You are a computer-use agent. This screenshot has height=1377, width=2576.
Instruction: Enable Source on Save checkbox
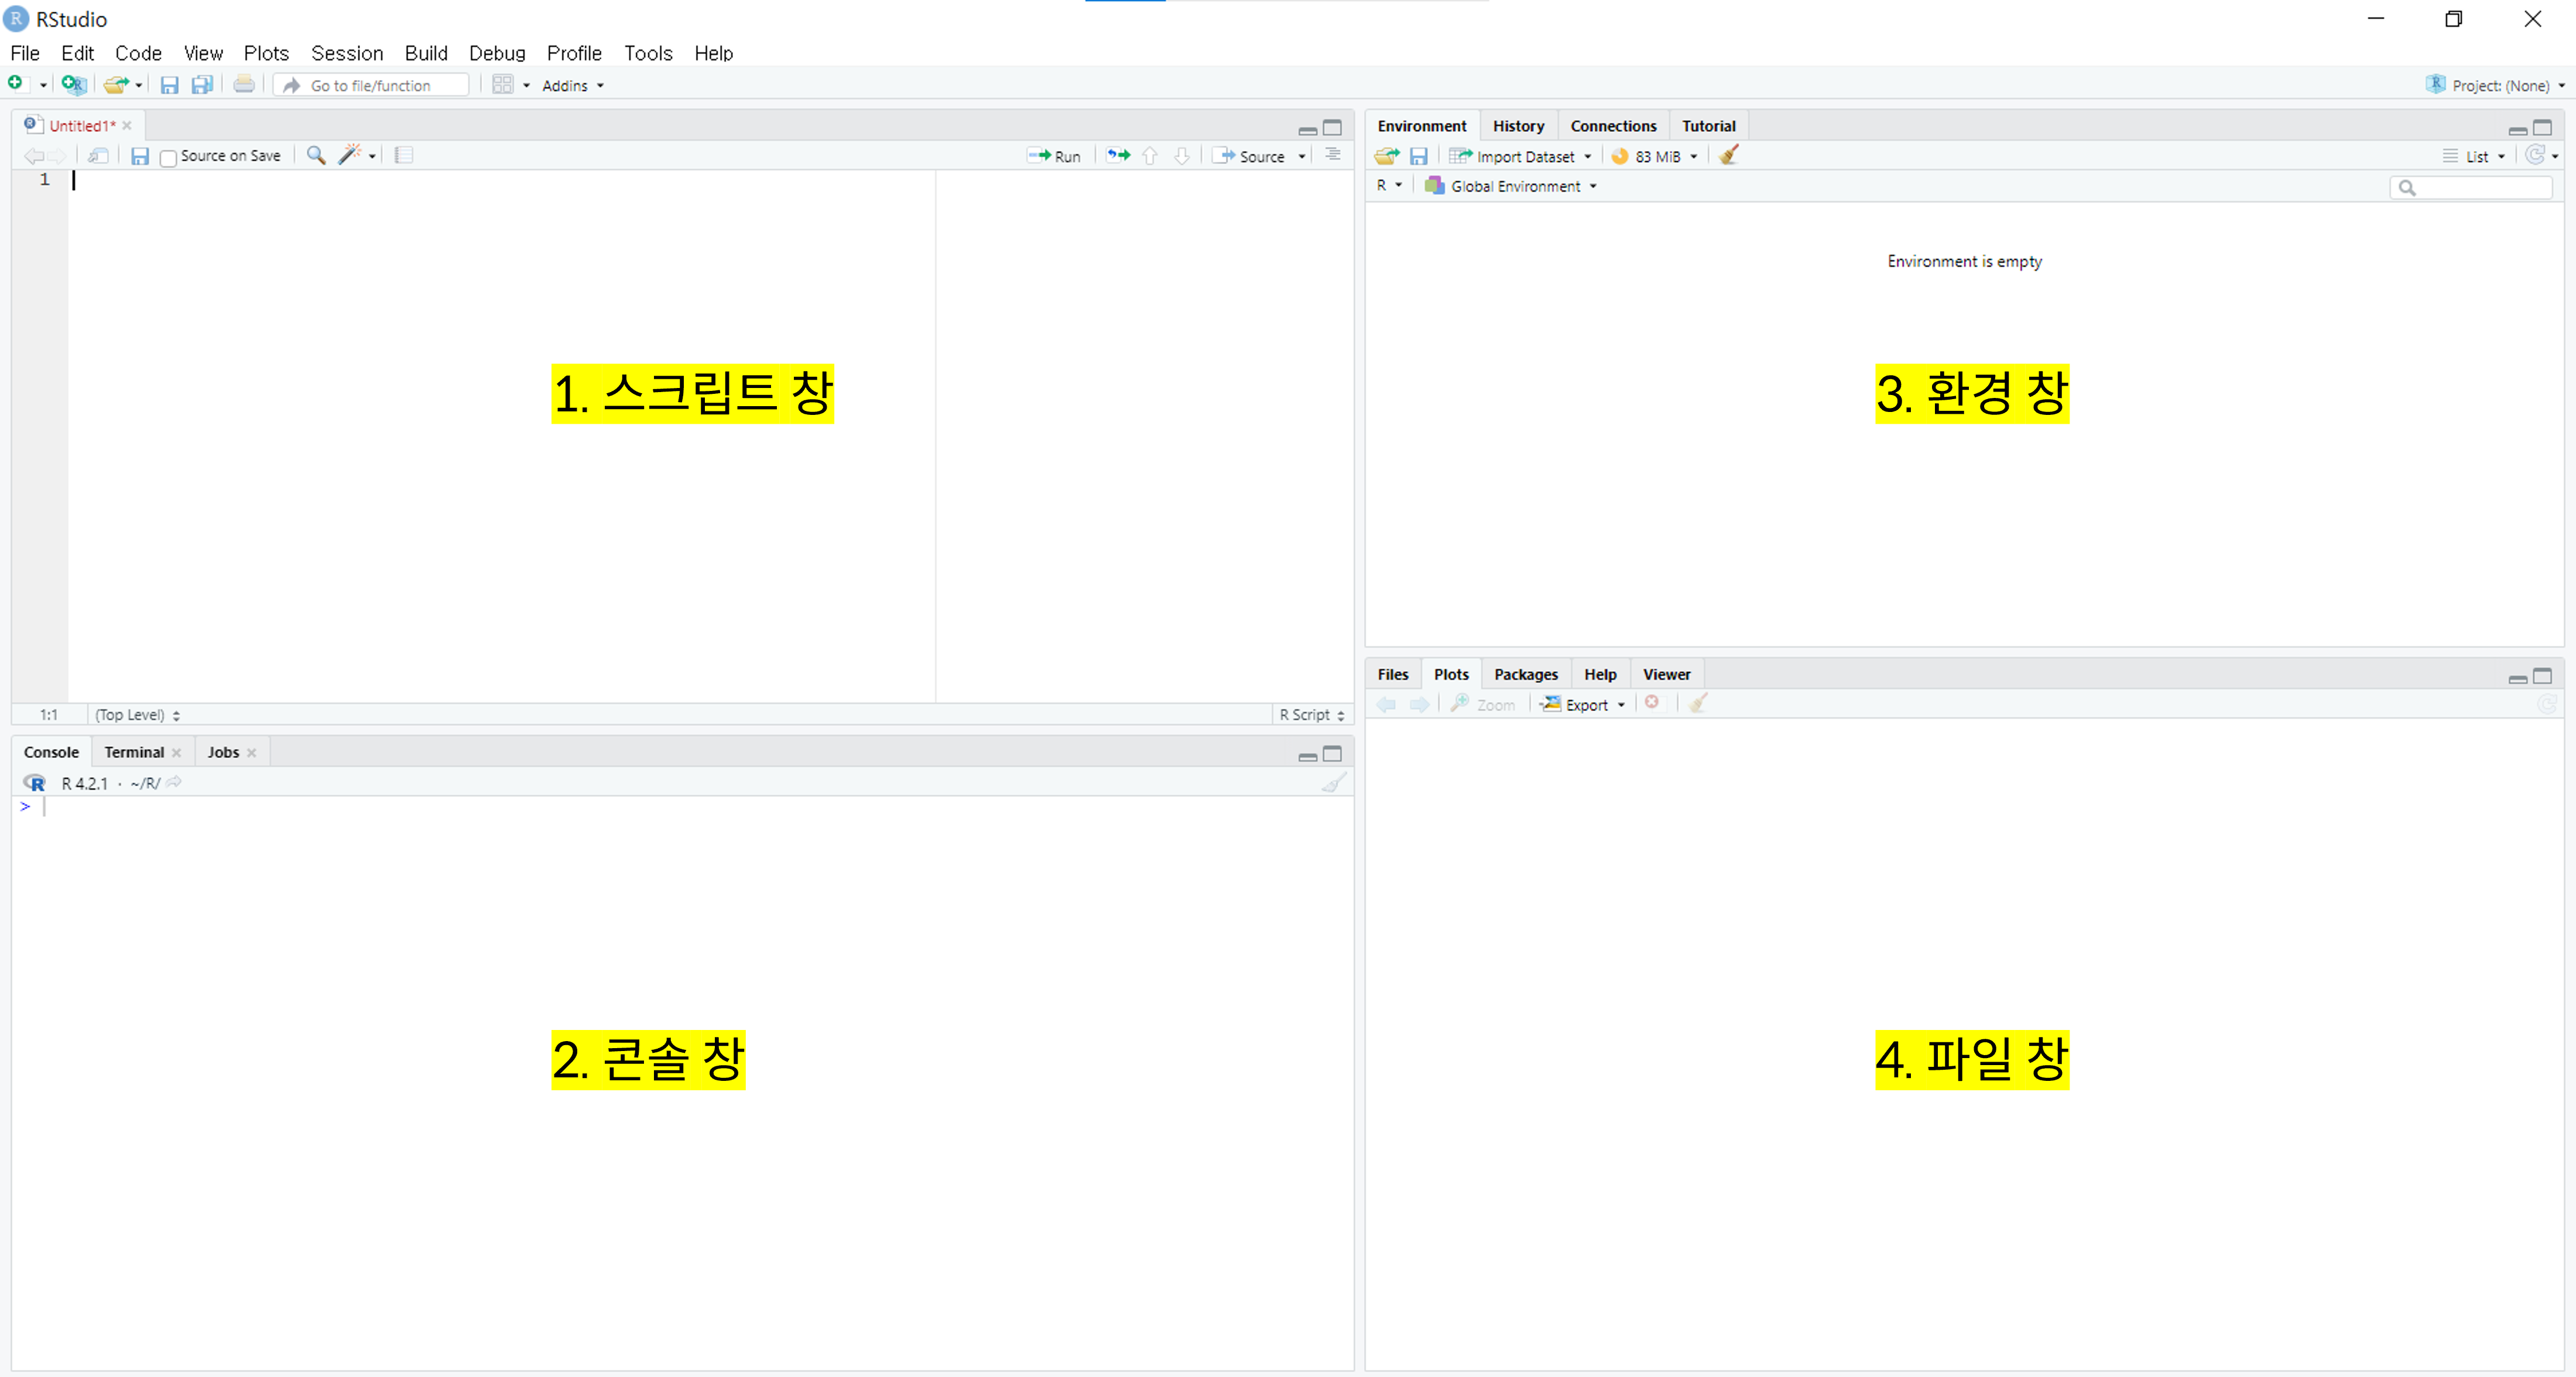pos(169,157)
